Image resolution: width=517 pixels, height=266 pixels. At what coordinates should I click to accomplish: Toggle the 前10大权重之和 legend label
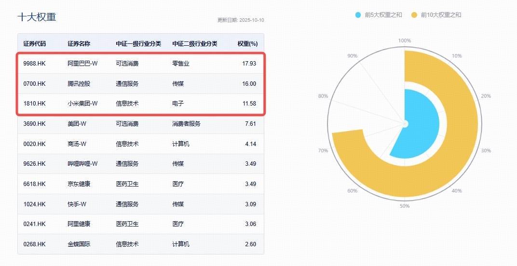tap(441, 15)
